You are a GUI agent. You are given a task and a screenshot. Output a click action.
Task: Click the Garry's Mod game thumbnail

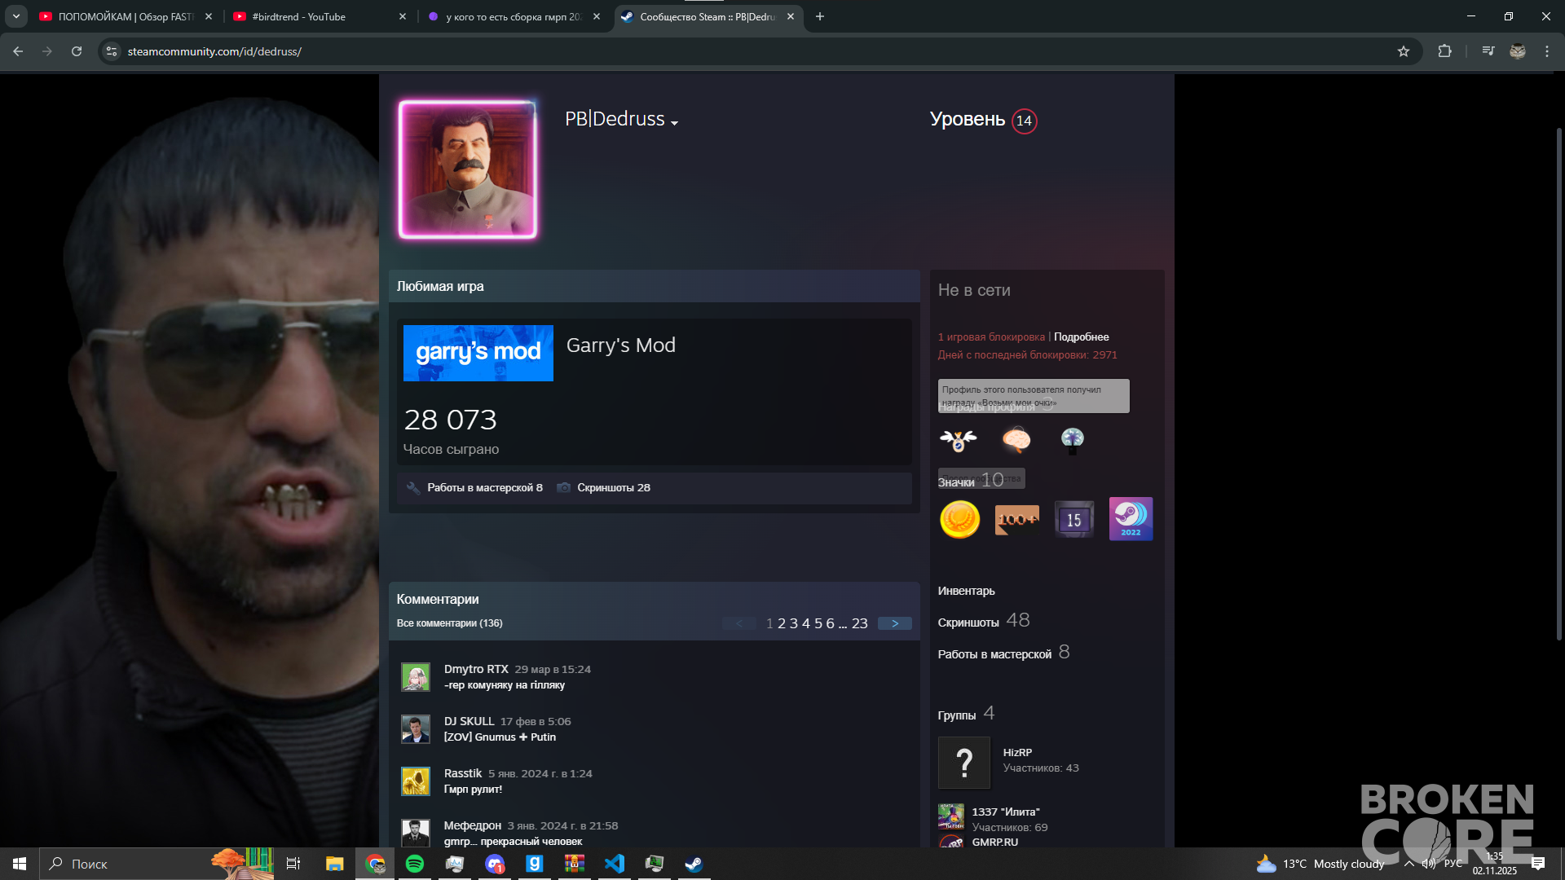[x=478, y=354]
